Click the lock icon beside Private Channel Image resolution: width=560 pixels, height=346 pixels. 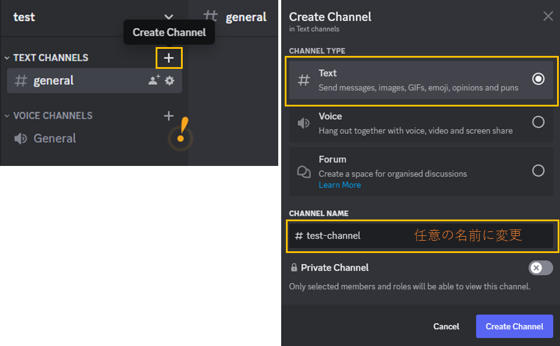(294, 267)
